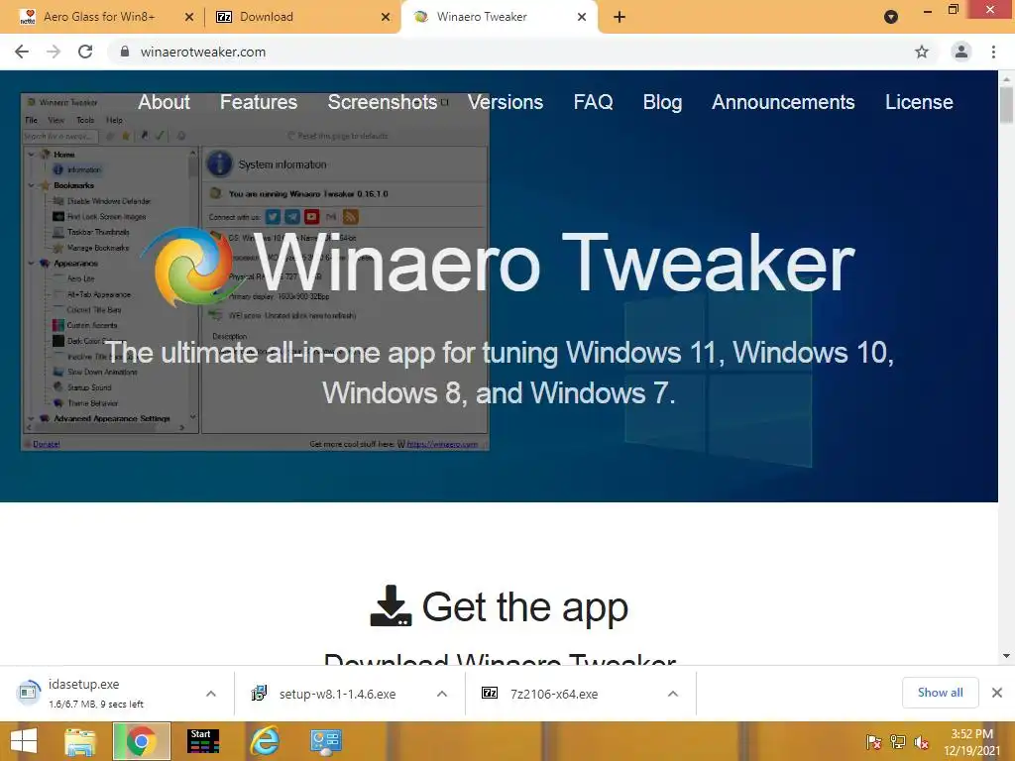Viewport: 1015px width, 761px height.
Task: Expand options for idasetup.exe download
Action: (211, 694)
